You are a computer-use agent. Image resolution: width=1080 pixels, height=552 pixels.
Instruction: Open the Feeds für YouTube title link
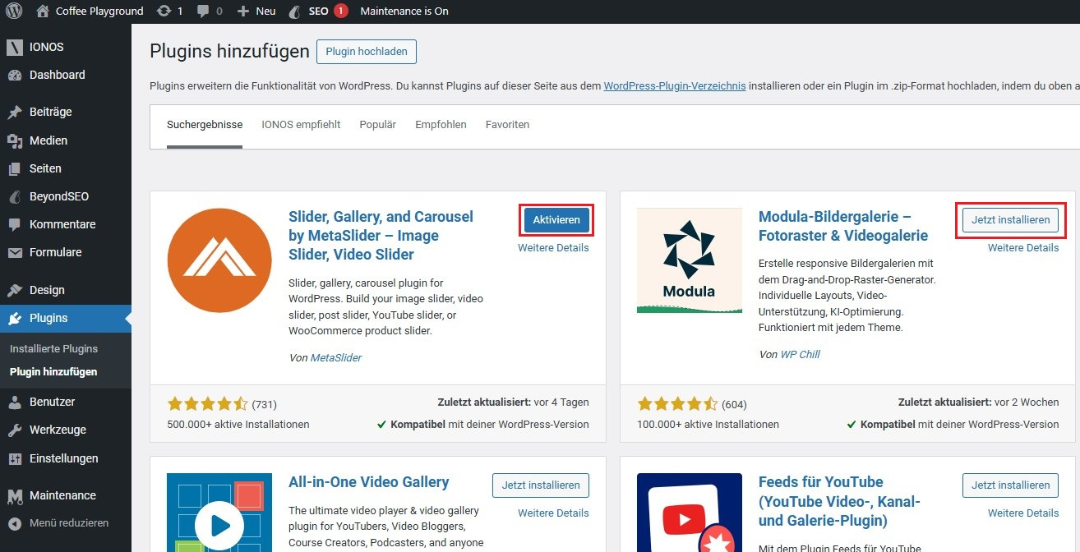pyautogui.click(x=839, y=501)
